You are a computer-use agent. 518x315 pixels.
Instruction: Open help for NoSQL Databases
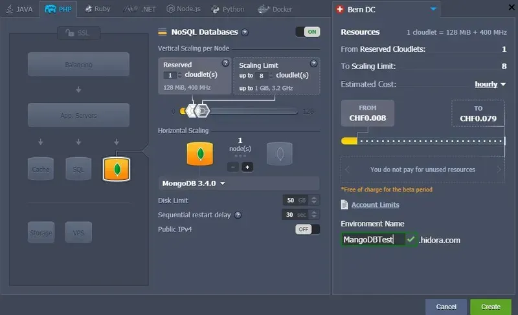pyautogui.click(x=245, y=32)
